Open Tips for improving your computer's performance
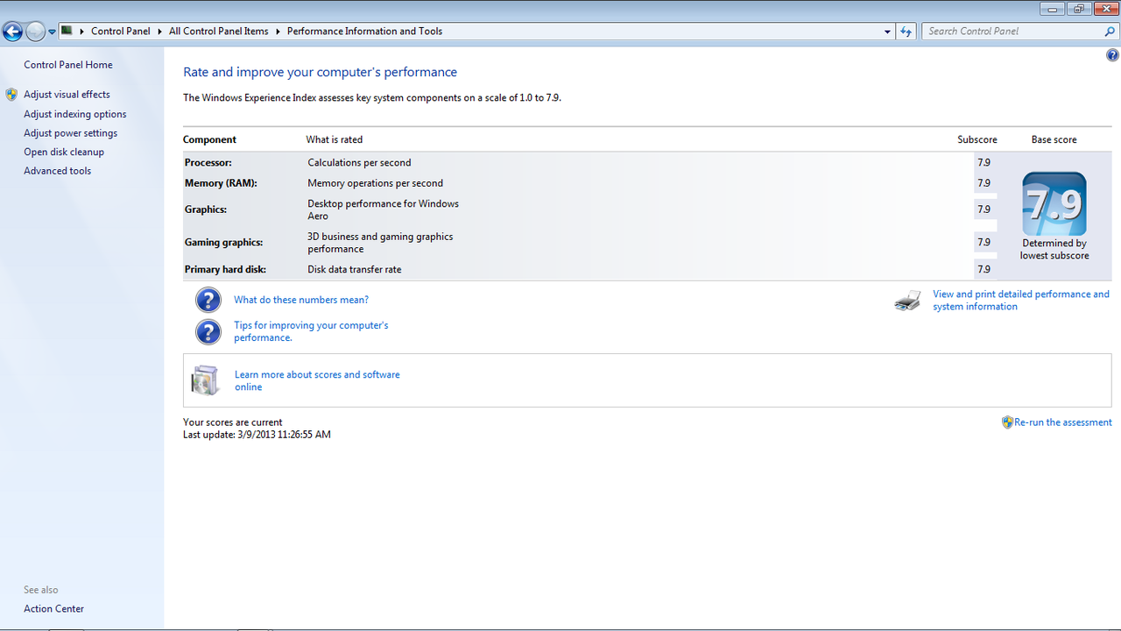 point(311,331)
